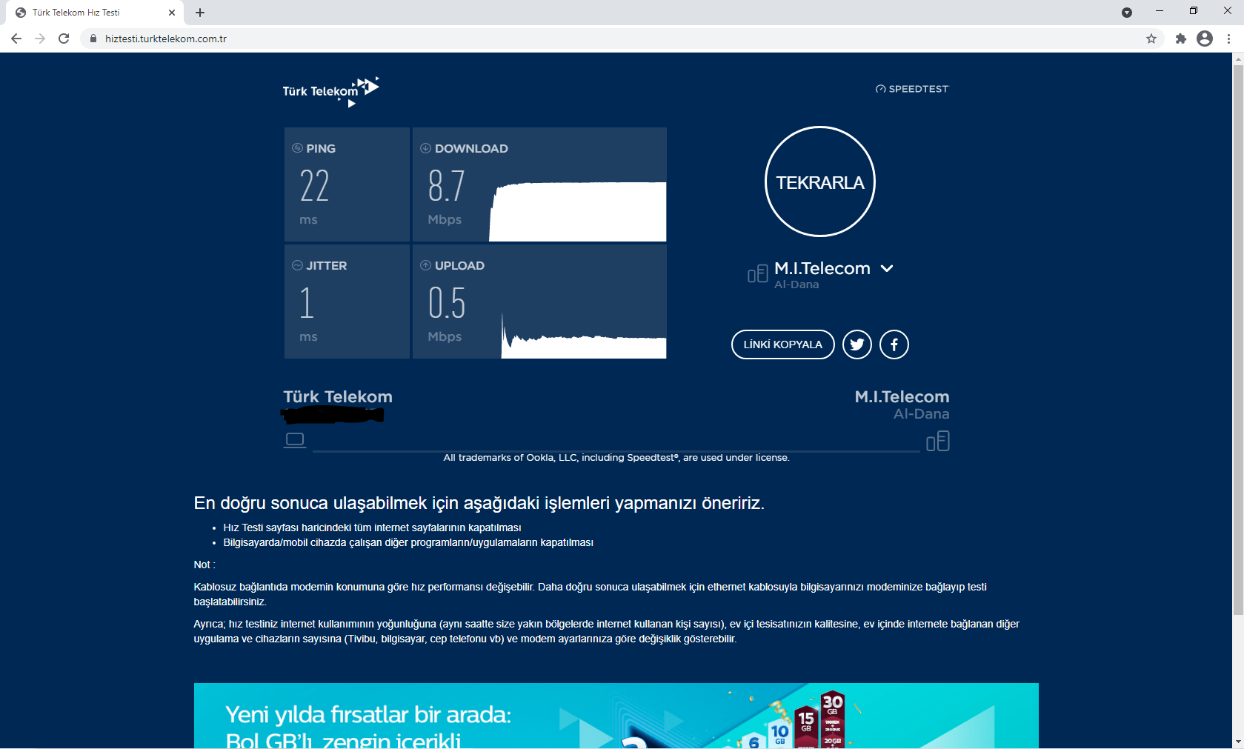Click the download speed graph
The height and width of the screenshot is (749, 1244).
click(x=578, y=212)
